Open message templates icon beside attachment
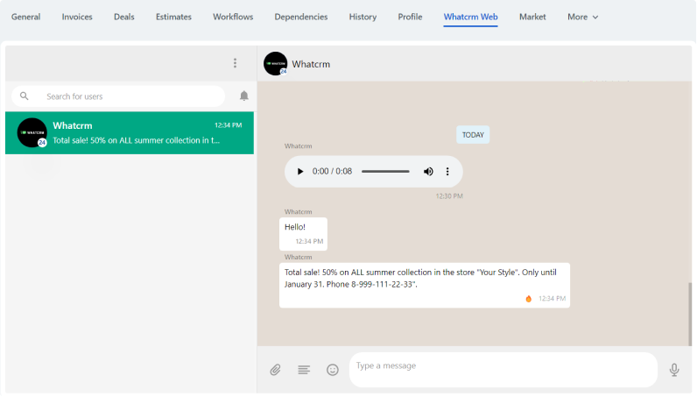 point(304,370)
